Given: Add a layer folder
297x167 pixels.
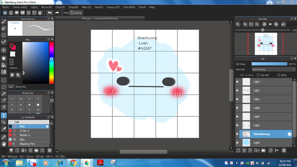Looking at the screenshot, I should (263, 150).
